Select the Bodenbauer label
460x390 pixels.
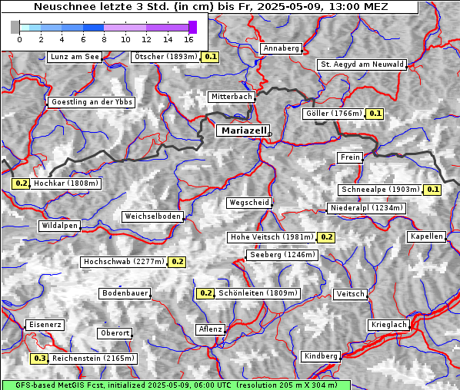[125, 293]
